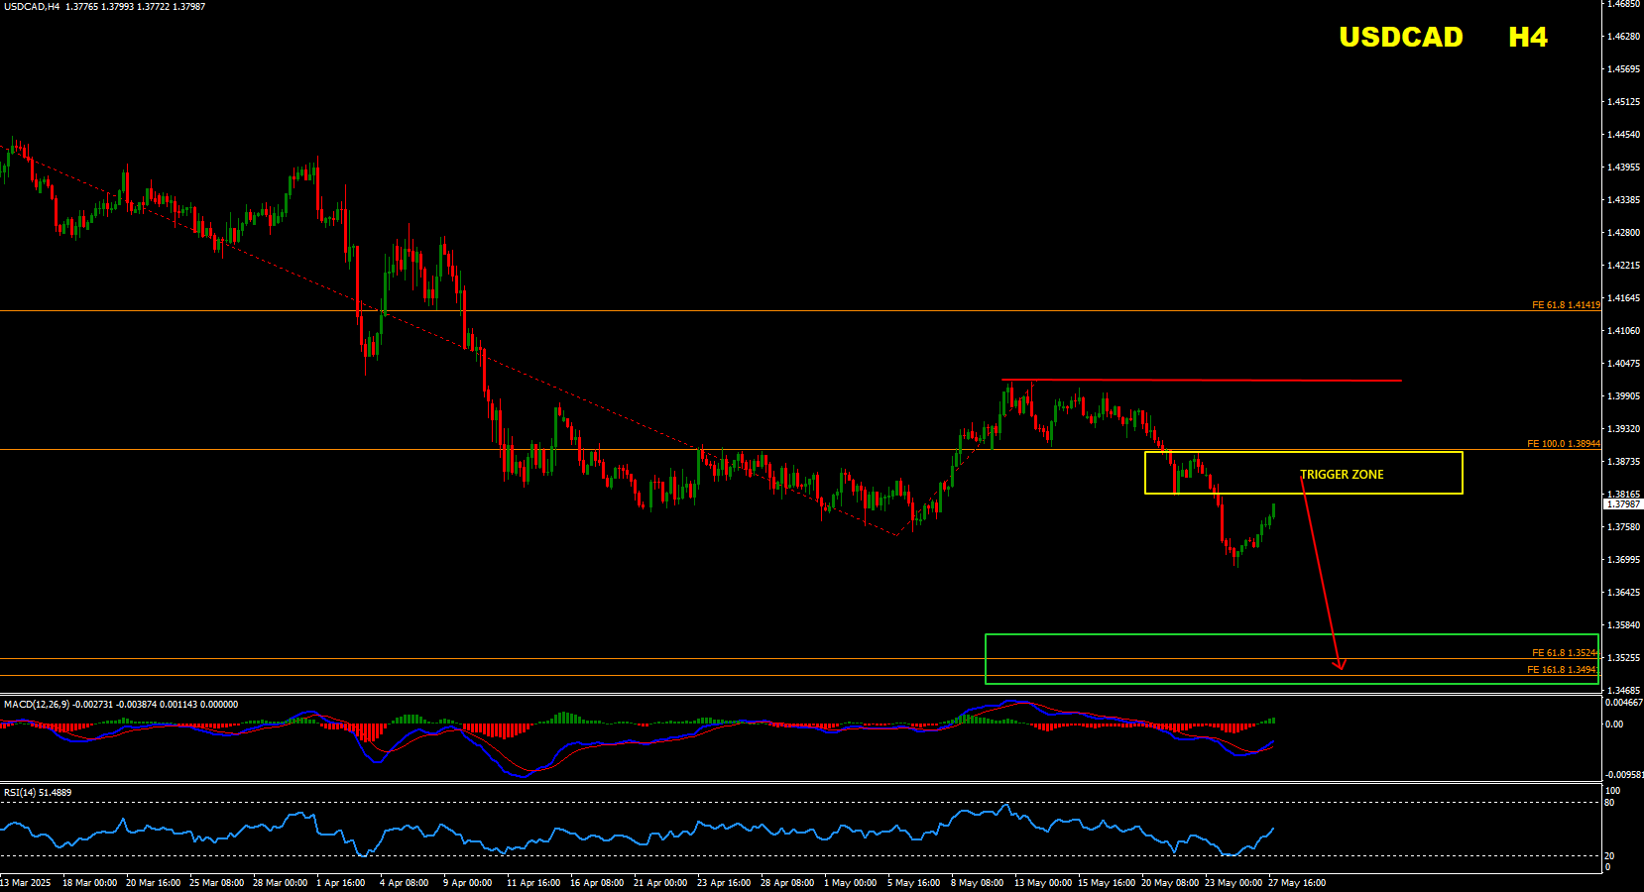Select the MACD(12,26,9) indicator label
The image size is (1644, 892).
coord(37,705)
